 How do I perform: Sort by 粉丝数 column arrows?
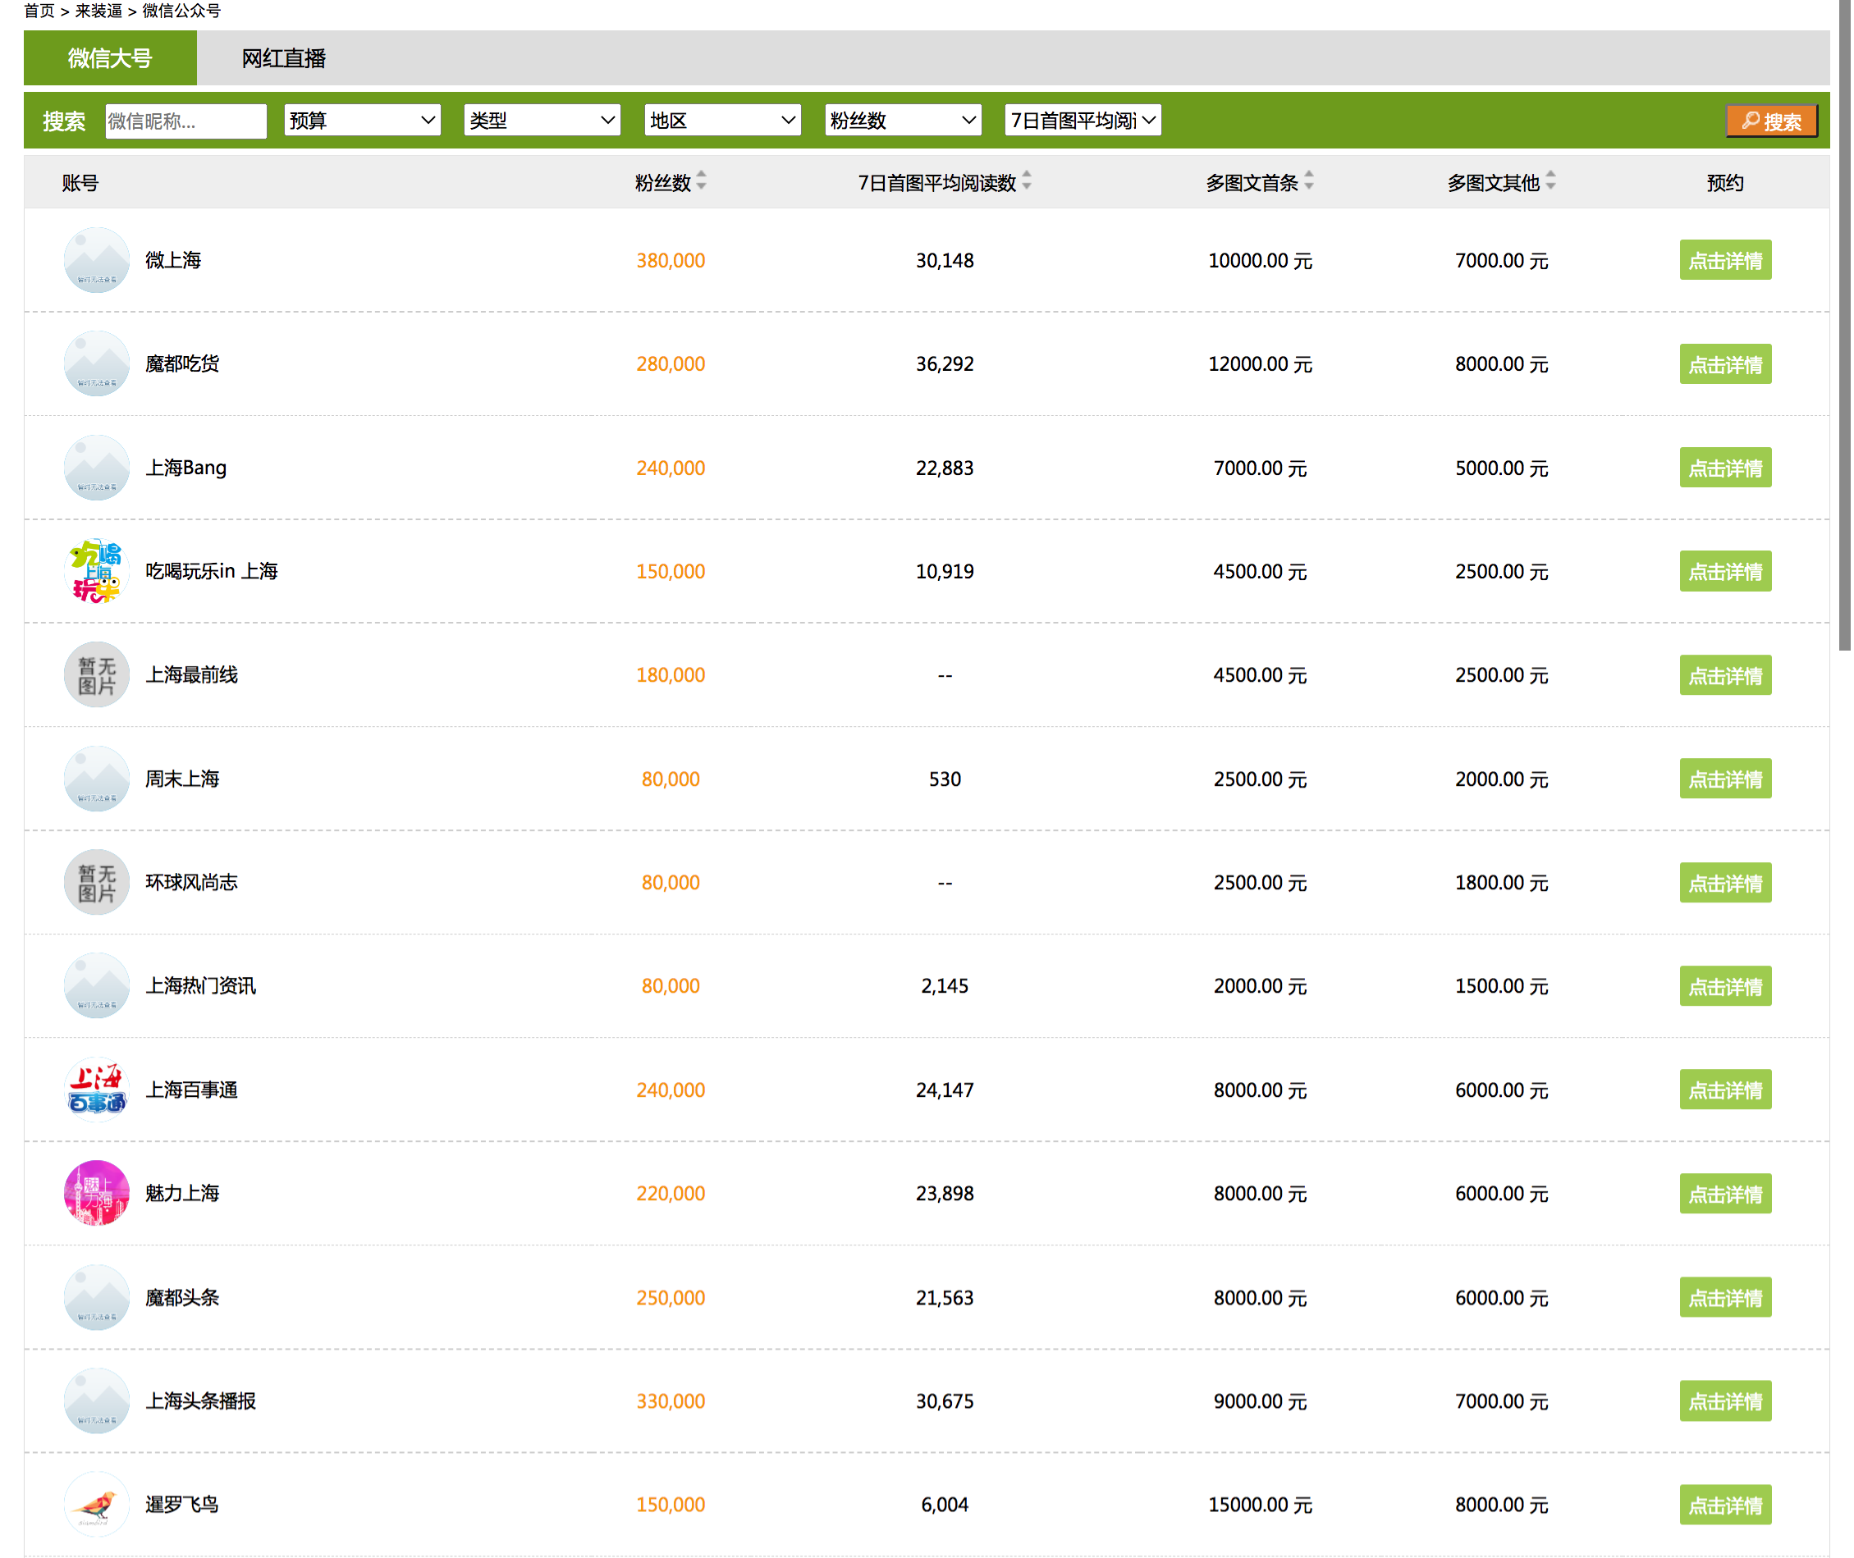[x=702, y=181]
